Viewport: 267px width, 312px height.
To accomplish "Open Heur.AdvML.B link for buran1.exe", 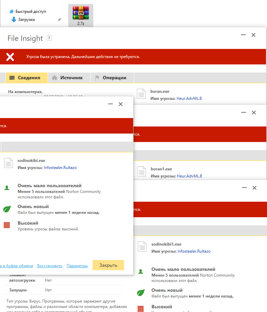I will pos(189,176).
